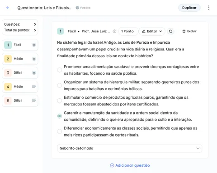
Task: Click the 'Total de pontos:' row
Action: coord(20,30)
